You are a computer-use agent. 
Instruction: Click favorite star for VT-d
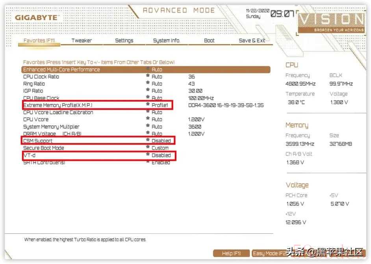tap(148, 154)
